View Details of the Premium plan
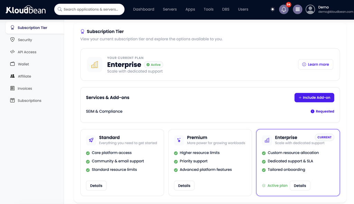354x204 pixels. point(184,185)
